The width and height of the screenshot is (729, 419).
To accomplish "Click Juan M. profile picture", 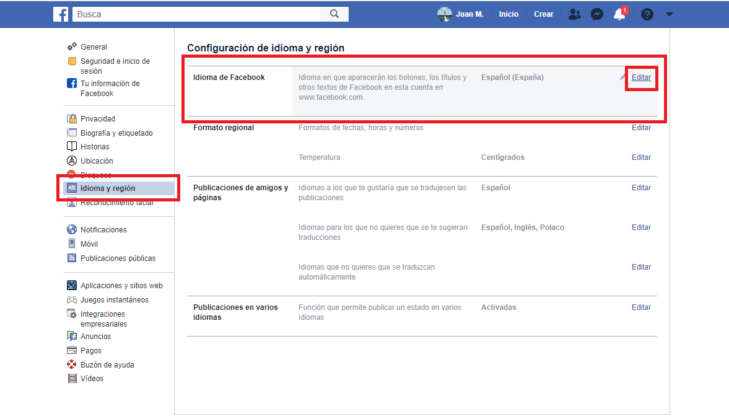I will pos(445,14).
